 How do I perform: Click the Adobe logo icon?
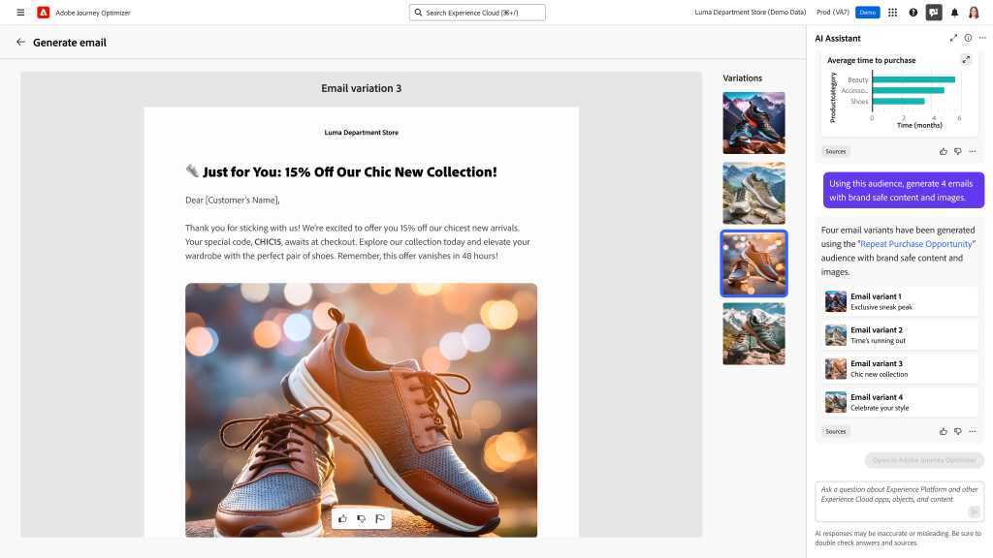43,12
